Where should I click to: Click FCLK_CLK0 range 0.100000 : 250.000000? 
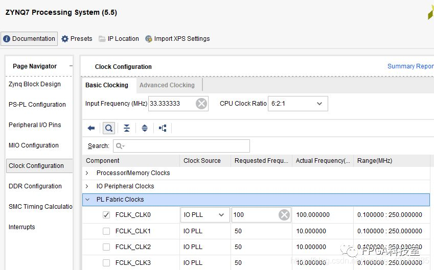click(x=390, y=215)
